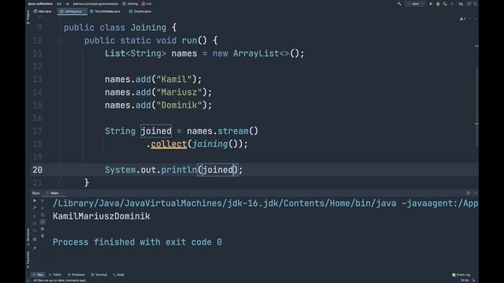Open the Country.java editor tab
The height and width of the screenshot is (283, 504).
140,11
